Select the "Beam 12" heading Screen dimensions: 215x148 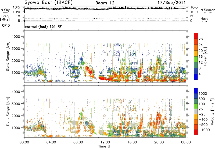(105, 3)
